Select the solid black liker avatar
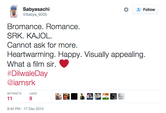 (74, 96)
